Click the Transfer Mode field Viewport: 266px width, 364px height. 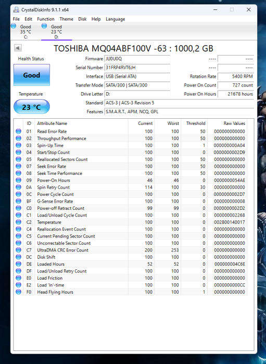coord(137,85)
